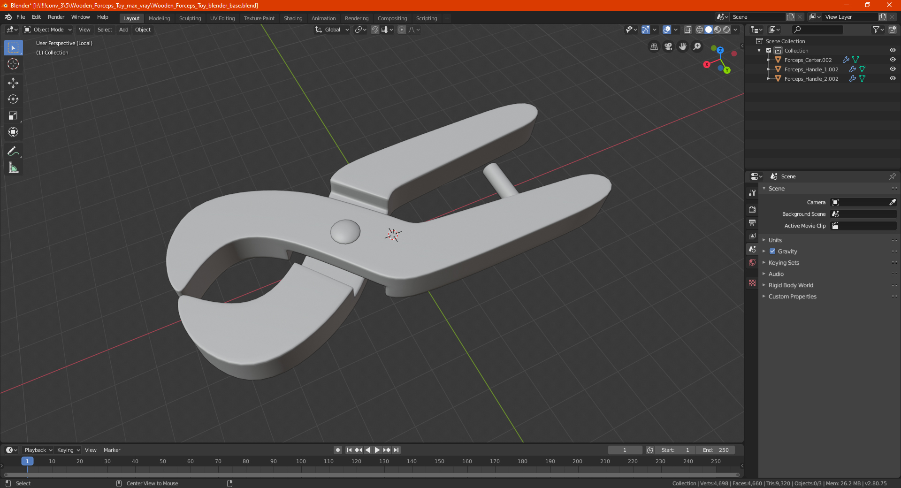Toggle X-ray mode button
The image size is (901, 488).
click(688, 30)
